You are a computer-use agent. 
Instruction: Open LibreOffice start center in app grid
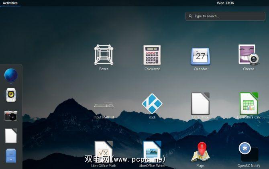200,104
